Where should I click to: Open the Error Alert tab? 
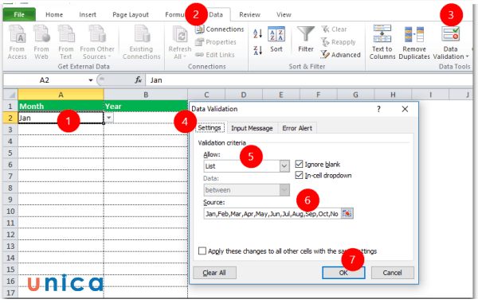pos(297,128)
